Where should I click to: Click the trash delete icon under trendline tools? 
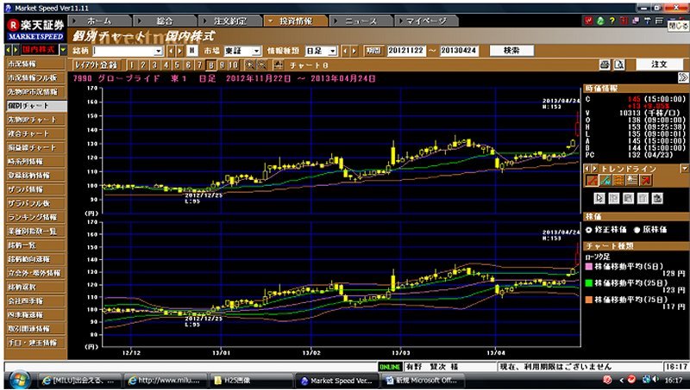click(x=658, y=197)
